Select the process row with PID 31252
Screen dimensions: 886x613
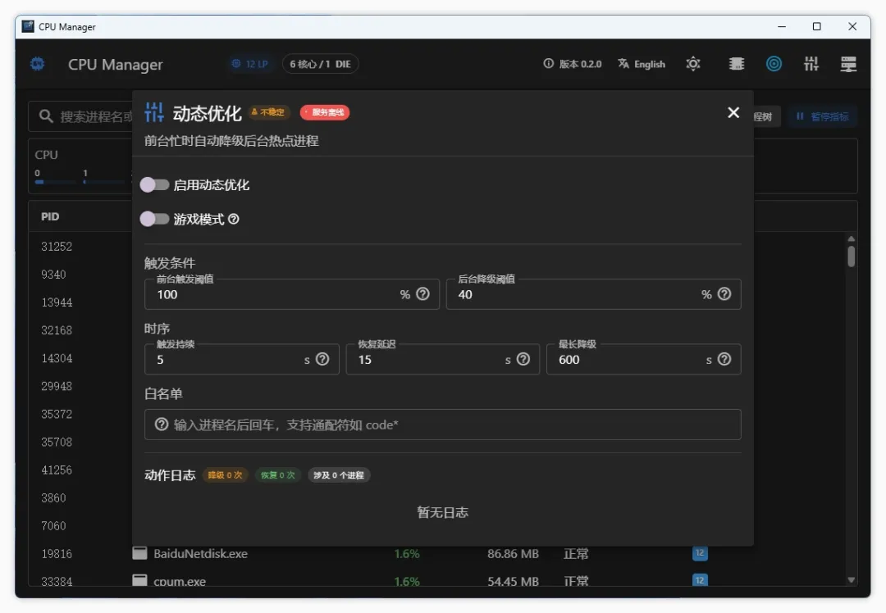(x=57, y=247)
